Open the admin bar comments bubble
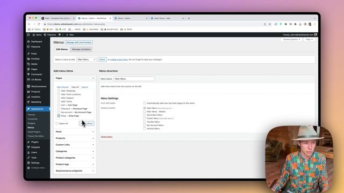344x193 pixels. (61, 35)
